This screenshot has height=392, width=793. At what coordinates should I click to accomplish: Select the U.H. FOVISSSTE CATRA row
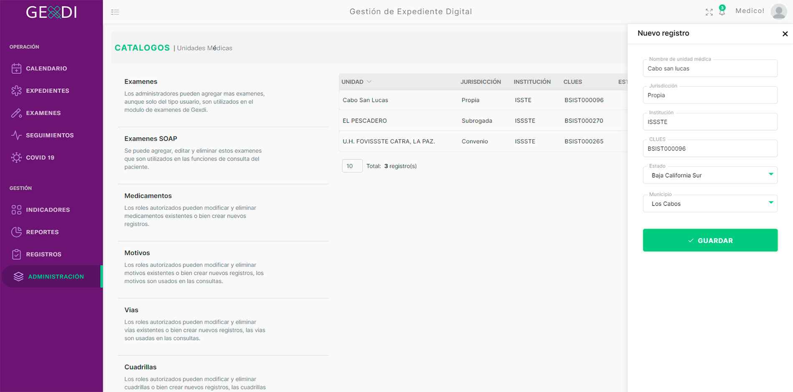click(483, 141)
